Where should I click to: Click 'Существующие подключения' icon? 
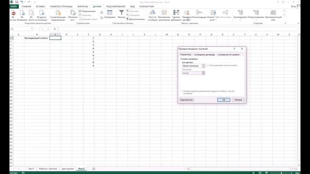[58, 15]
